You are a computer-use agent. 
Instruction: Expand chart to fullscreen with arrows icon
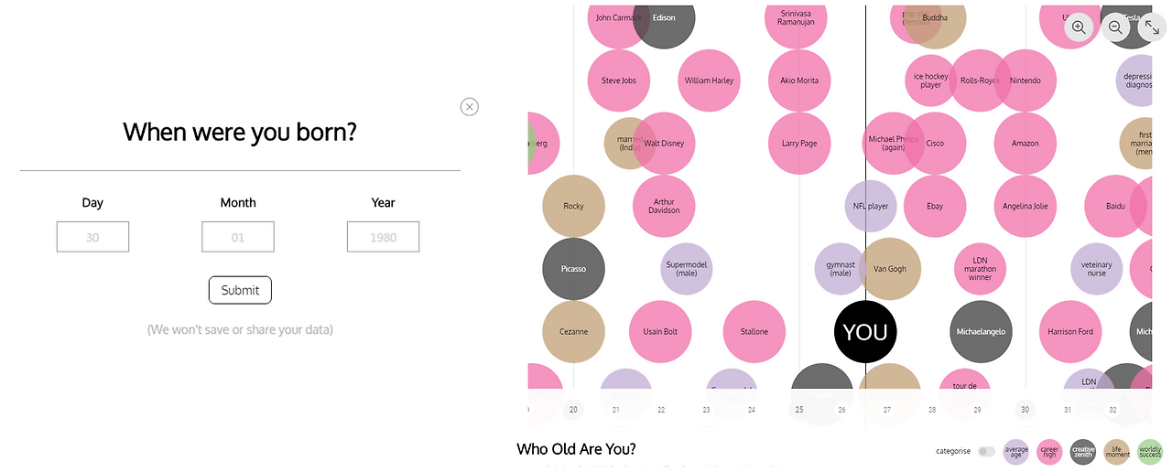pyautogui.click(x=1152, y=27)
